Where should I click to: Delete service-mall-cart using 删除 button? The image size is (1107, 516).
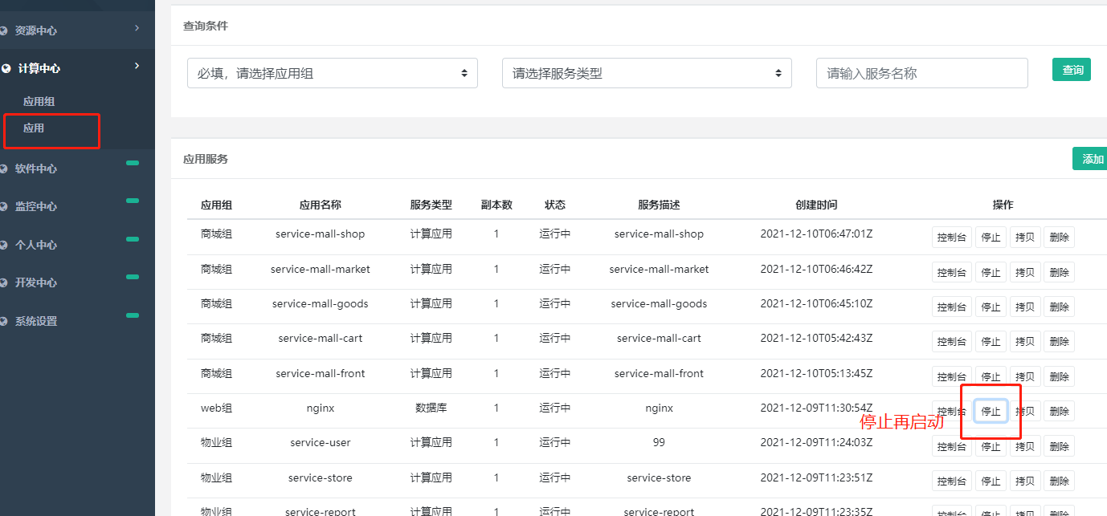(x=1059, y=342)
